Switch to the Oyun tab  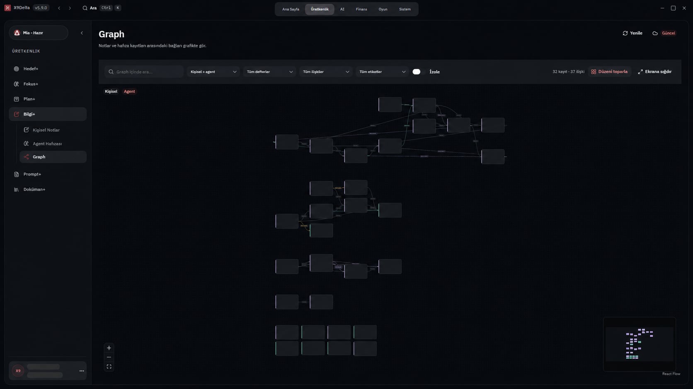point(383,9)
